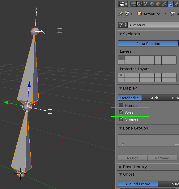Select Octahedral bone display type
179x189 pixels.
pyautogui.click(x=130, y=98)
